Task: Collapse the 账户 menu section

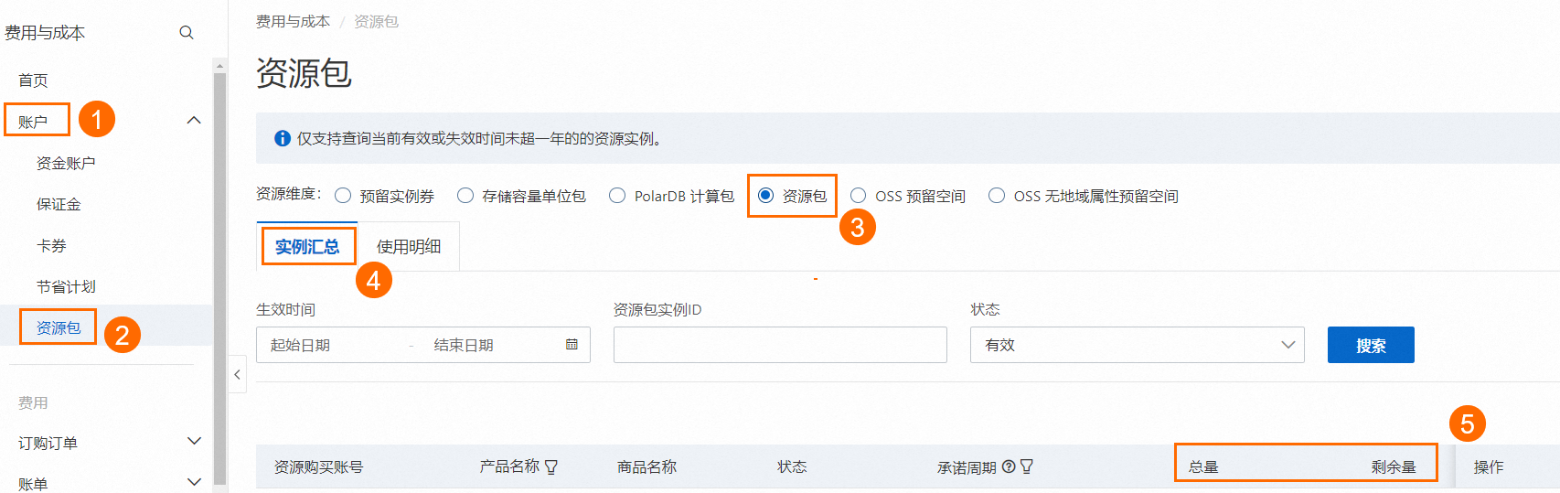Action: click(194, 121)
